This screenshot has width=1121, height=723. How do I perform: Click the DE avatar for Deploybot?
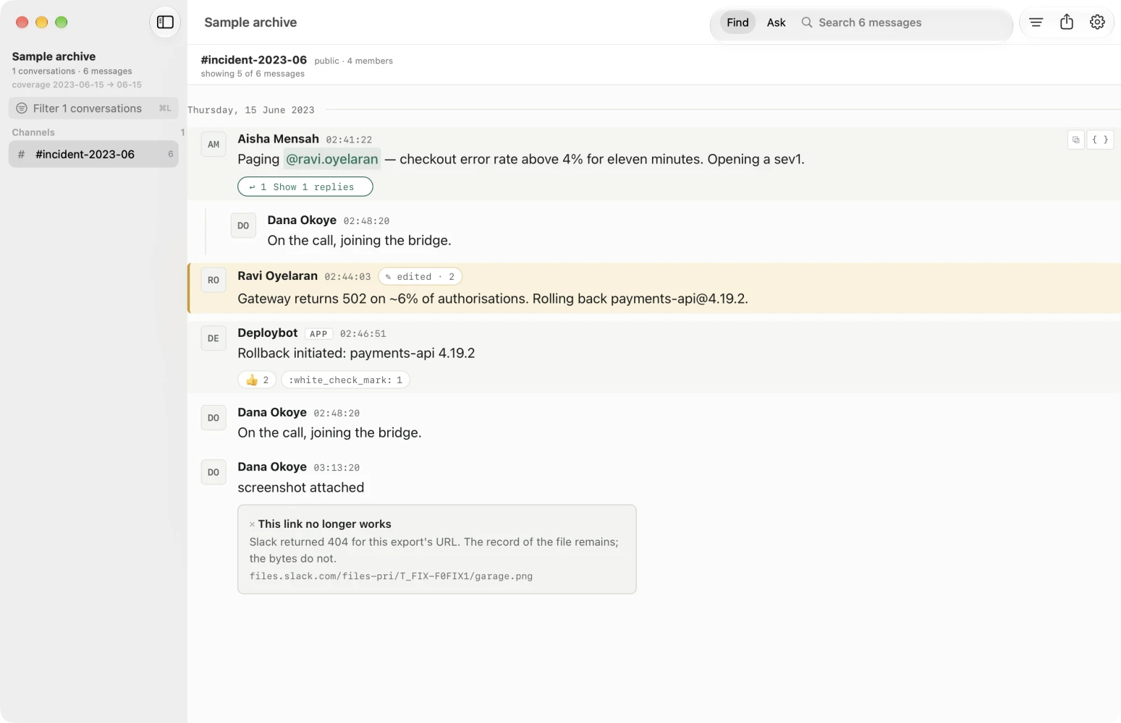(x=213, y=338)
